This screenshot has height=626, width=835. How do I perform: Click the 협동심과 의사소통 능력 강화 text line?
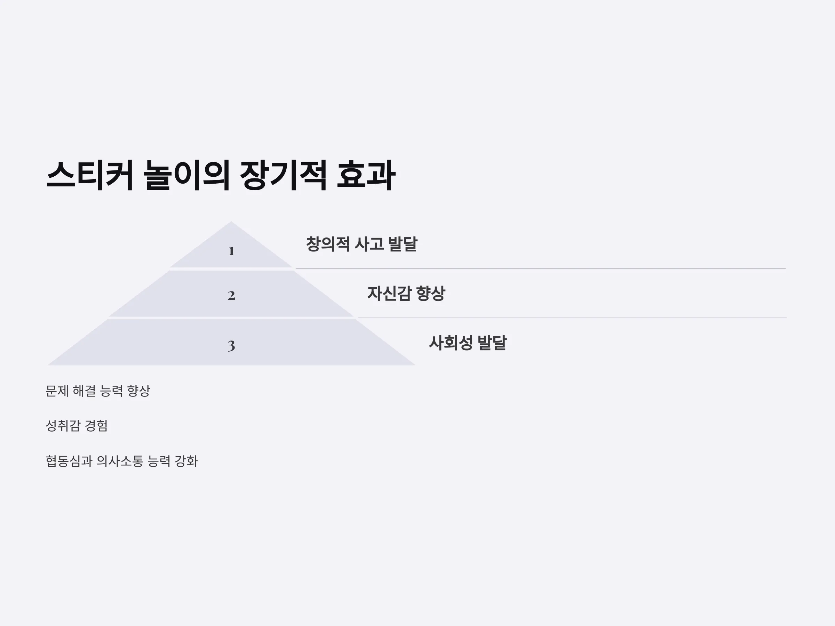[121, 461]
